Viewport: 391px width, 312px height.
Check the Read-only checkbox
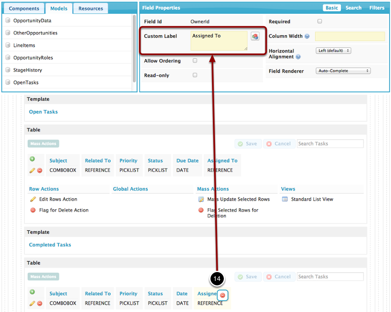tap(195, 75)
